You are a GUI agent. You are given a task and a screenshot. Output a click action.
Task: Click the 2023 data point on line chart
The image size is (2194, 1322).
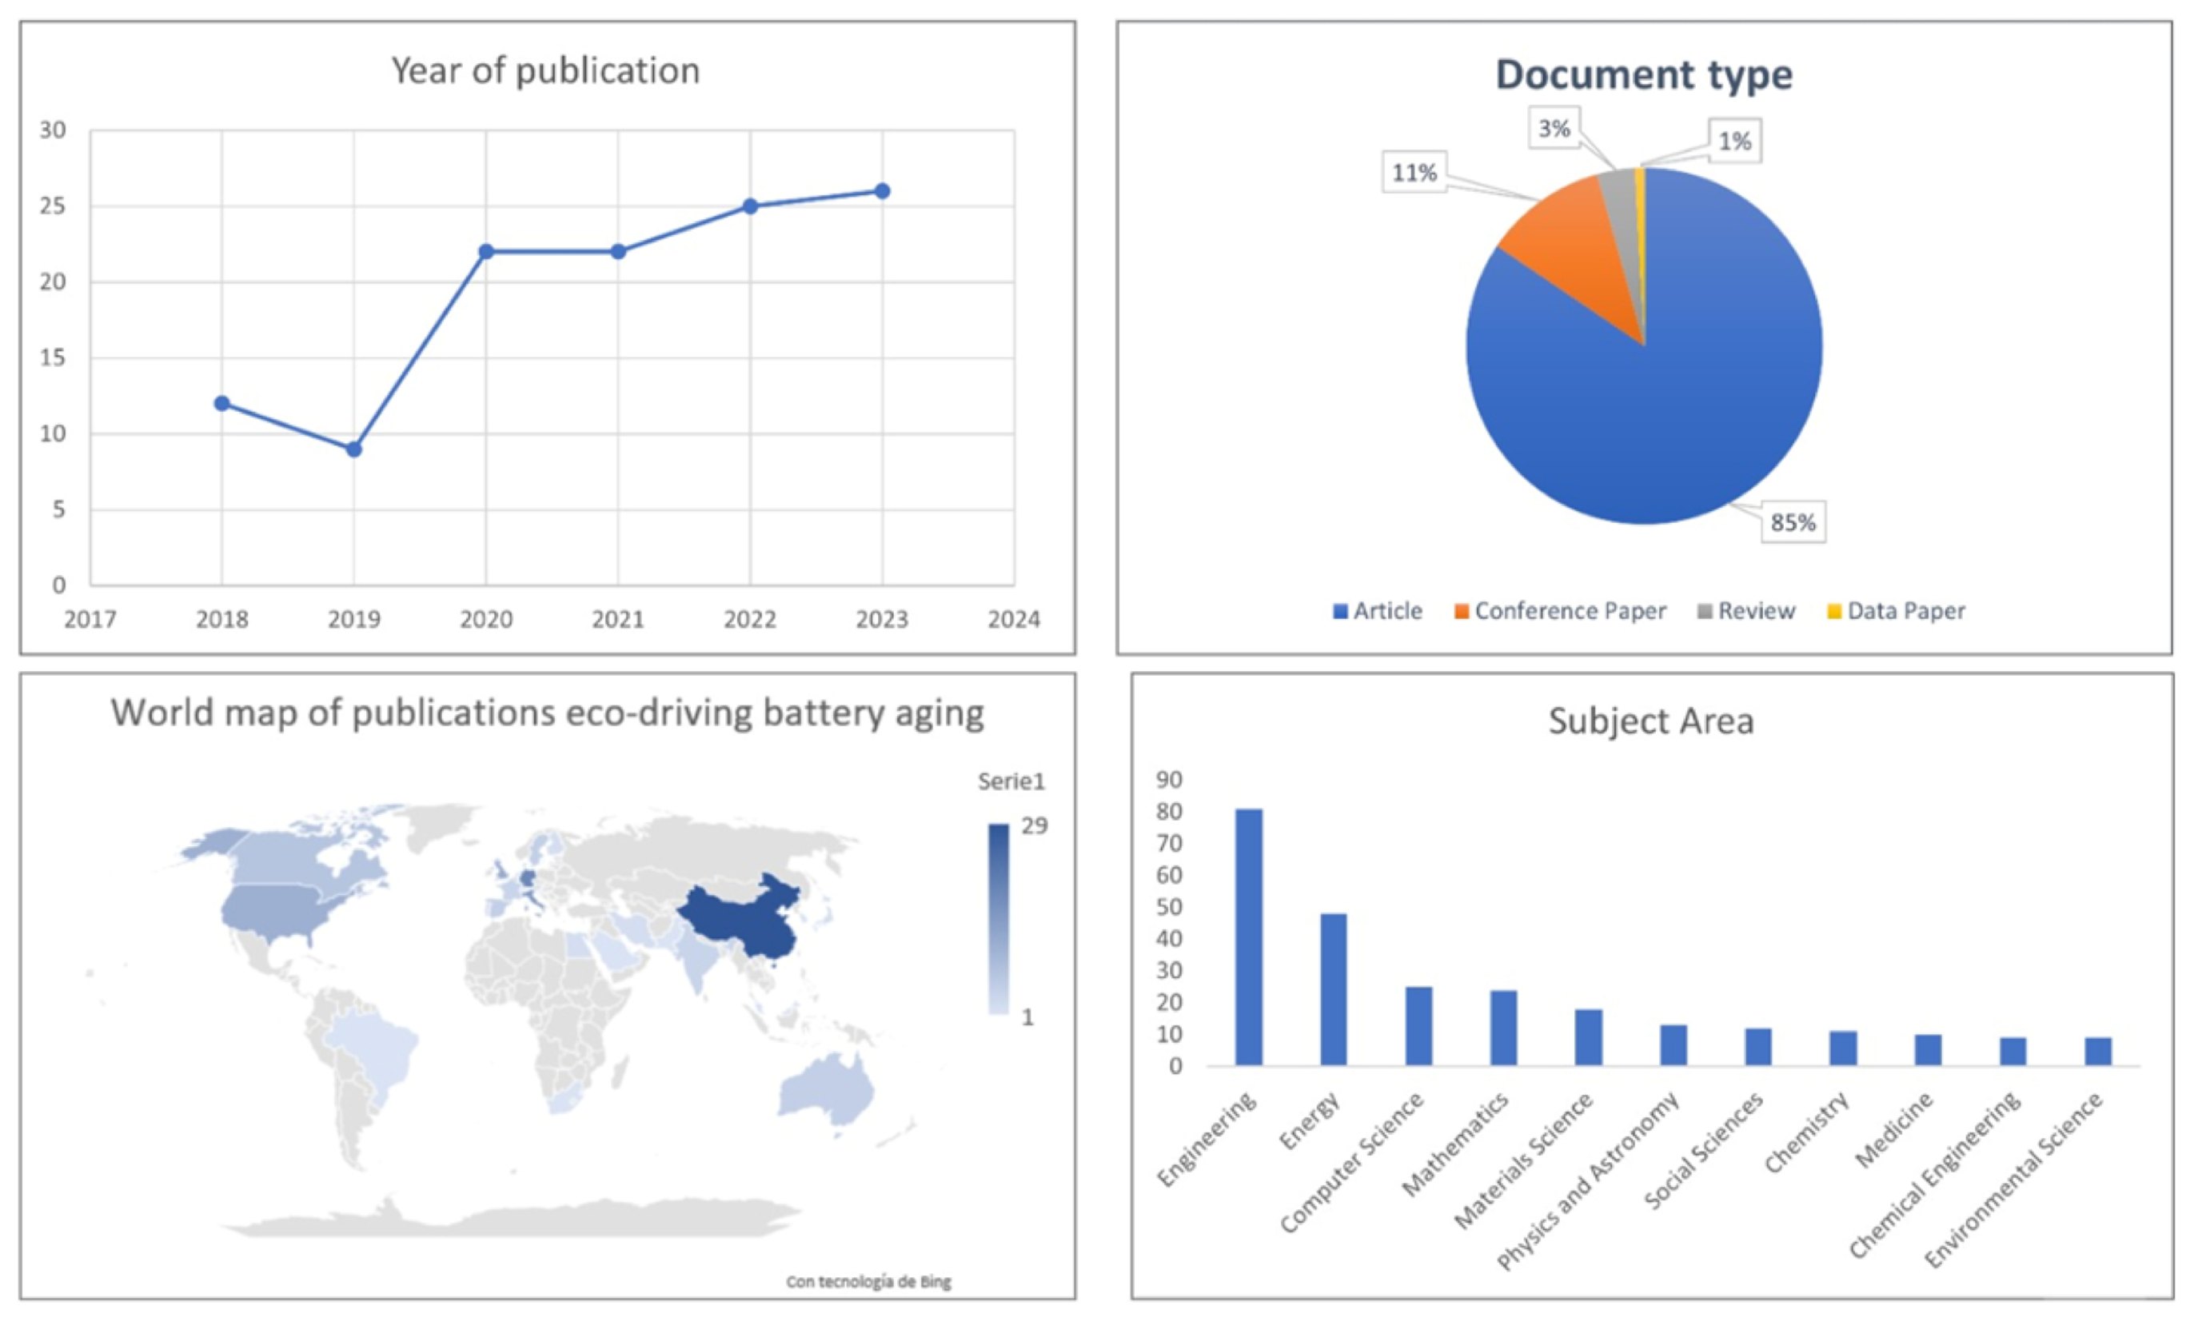881,190
